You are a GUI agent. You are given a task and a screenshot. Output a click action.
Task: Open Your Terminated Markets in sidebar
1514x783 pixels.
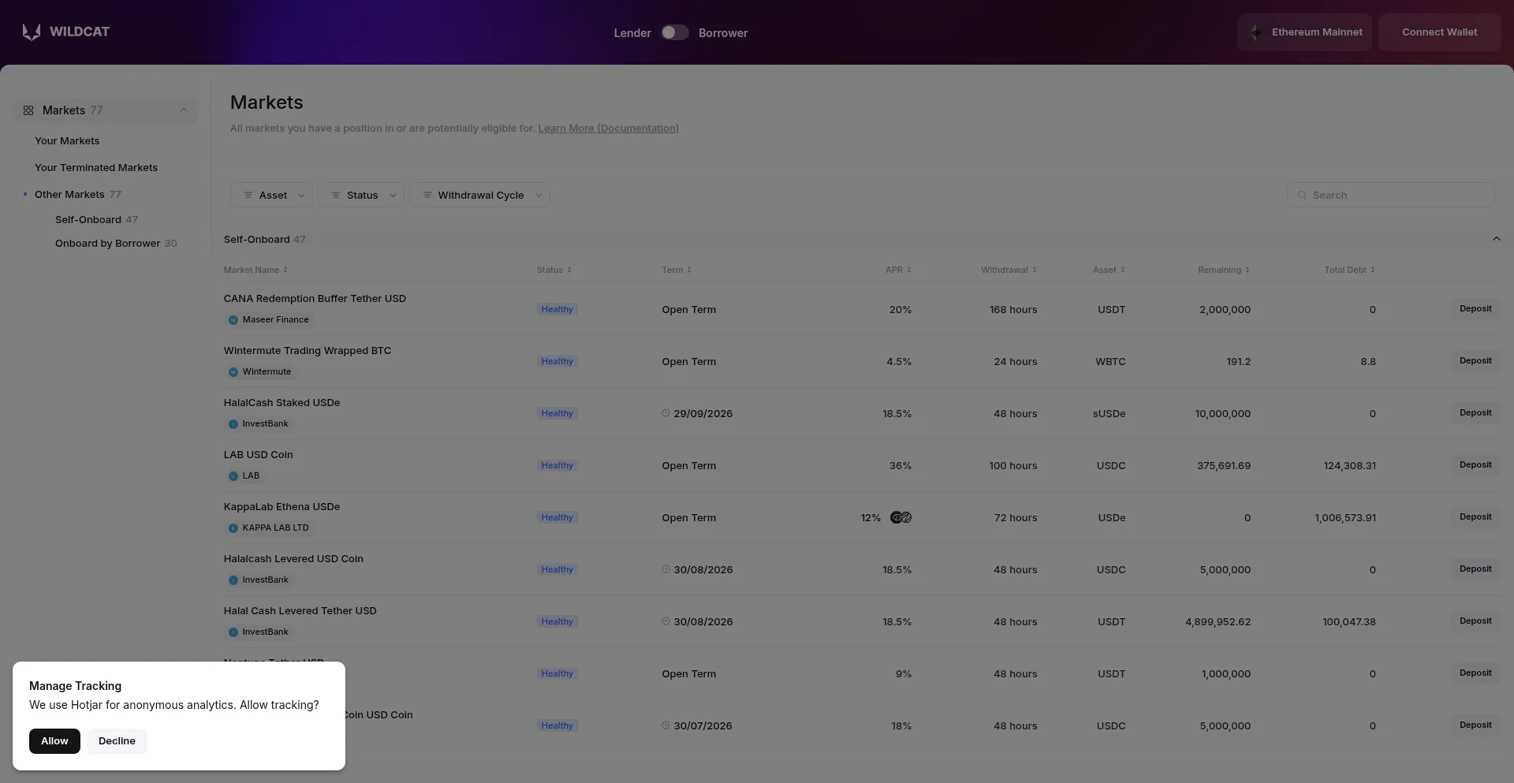pos(96,168)
